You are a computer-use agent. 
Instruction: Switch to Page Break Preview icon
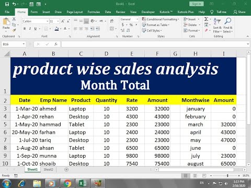coord(204,175)
